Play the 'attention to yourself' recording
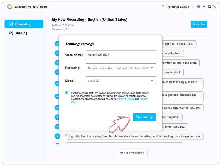221x166 pixels. pyautogui.click(x=57, y=108)
